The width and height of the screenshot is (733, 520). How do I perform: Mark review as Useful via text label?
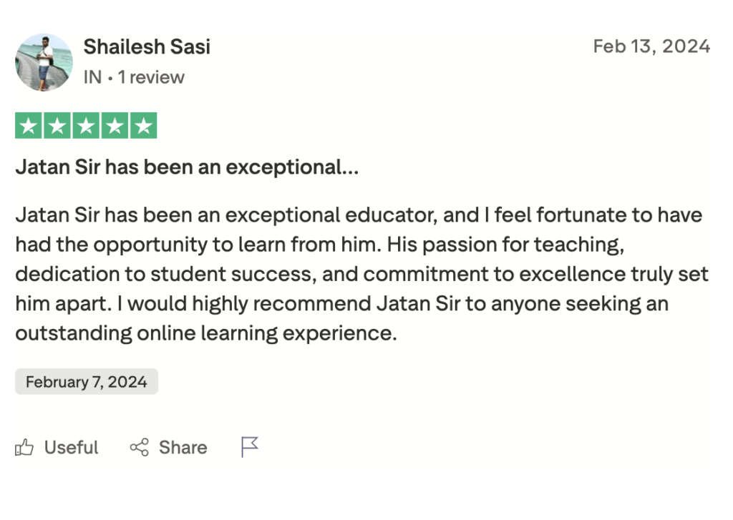tap(71, 448)
